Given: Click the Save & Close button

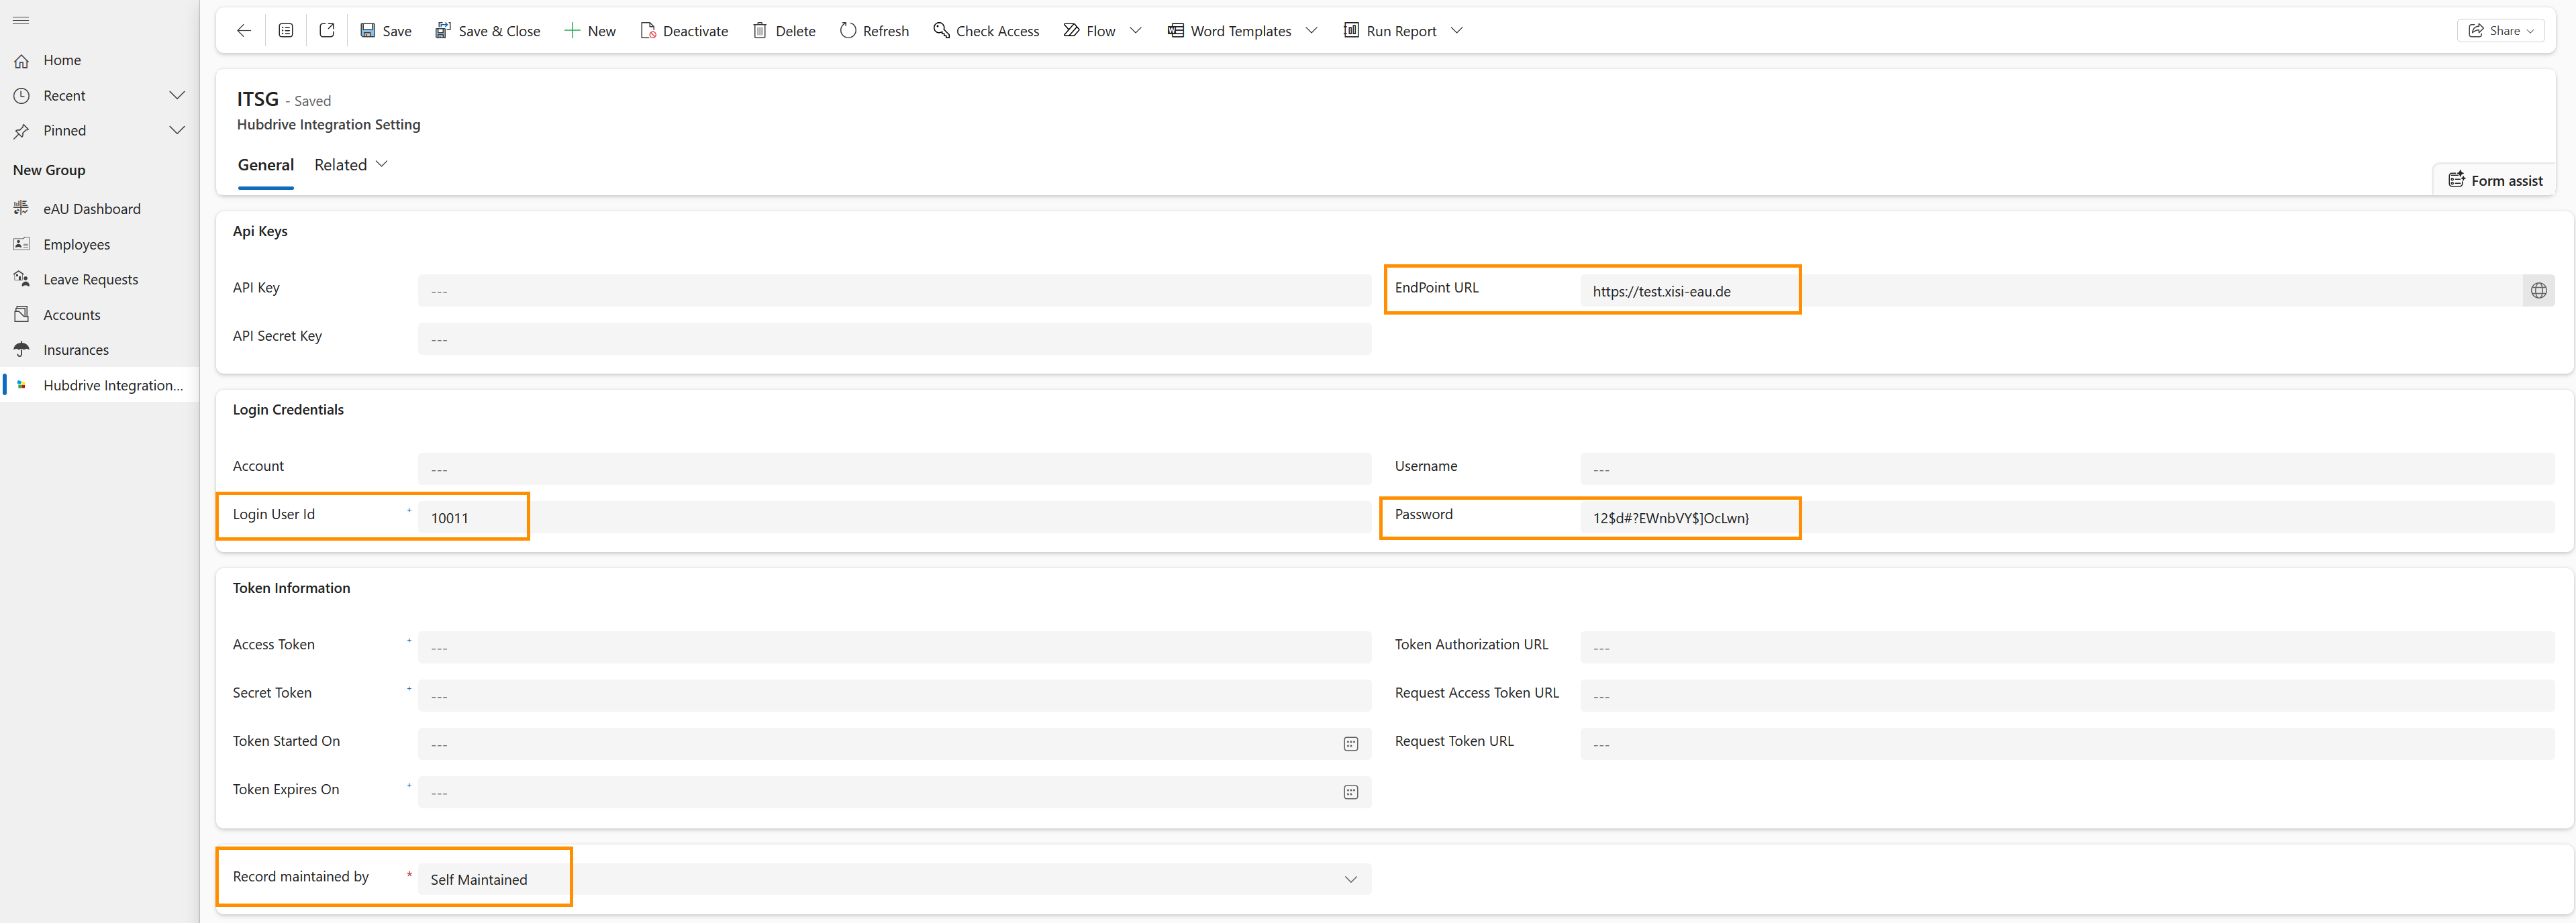Looking at the screenshot, I should tap(488, 31).
